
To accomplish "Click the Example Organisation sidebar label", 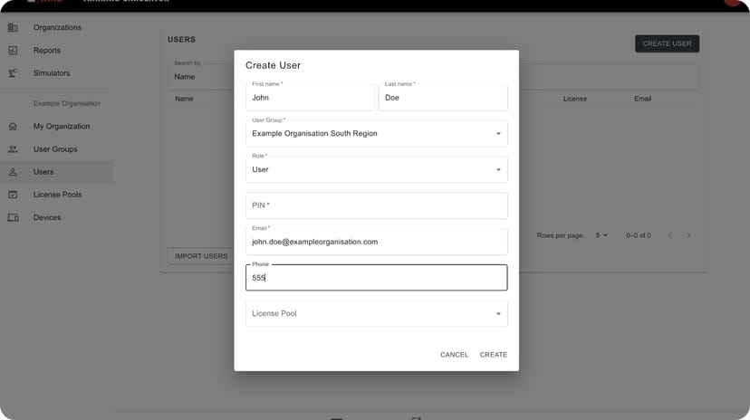I will coord(67,103).
